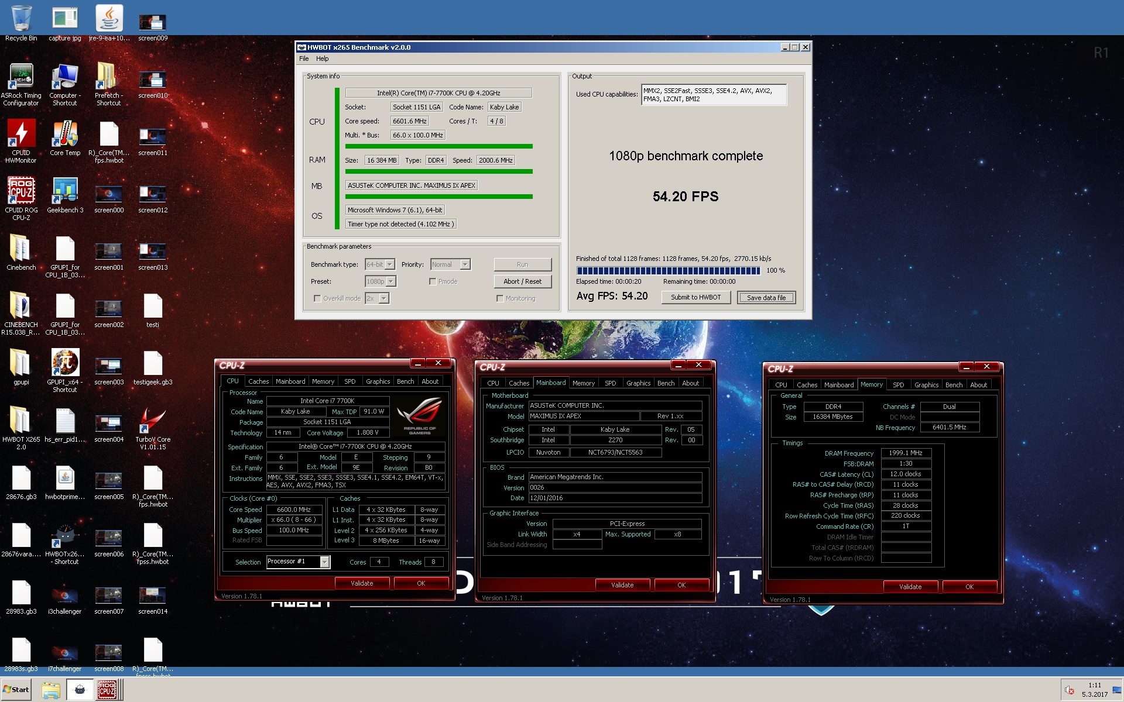Expand the Preset 1080p dropdown
The height and width of the screenshot is (702, 1124).
pos(391,281)
